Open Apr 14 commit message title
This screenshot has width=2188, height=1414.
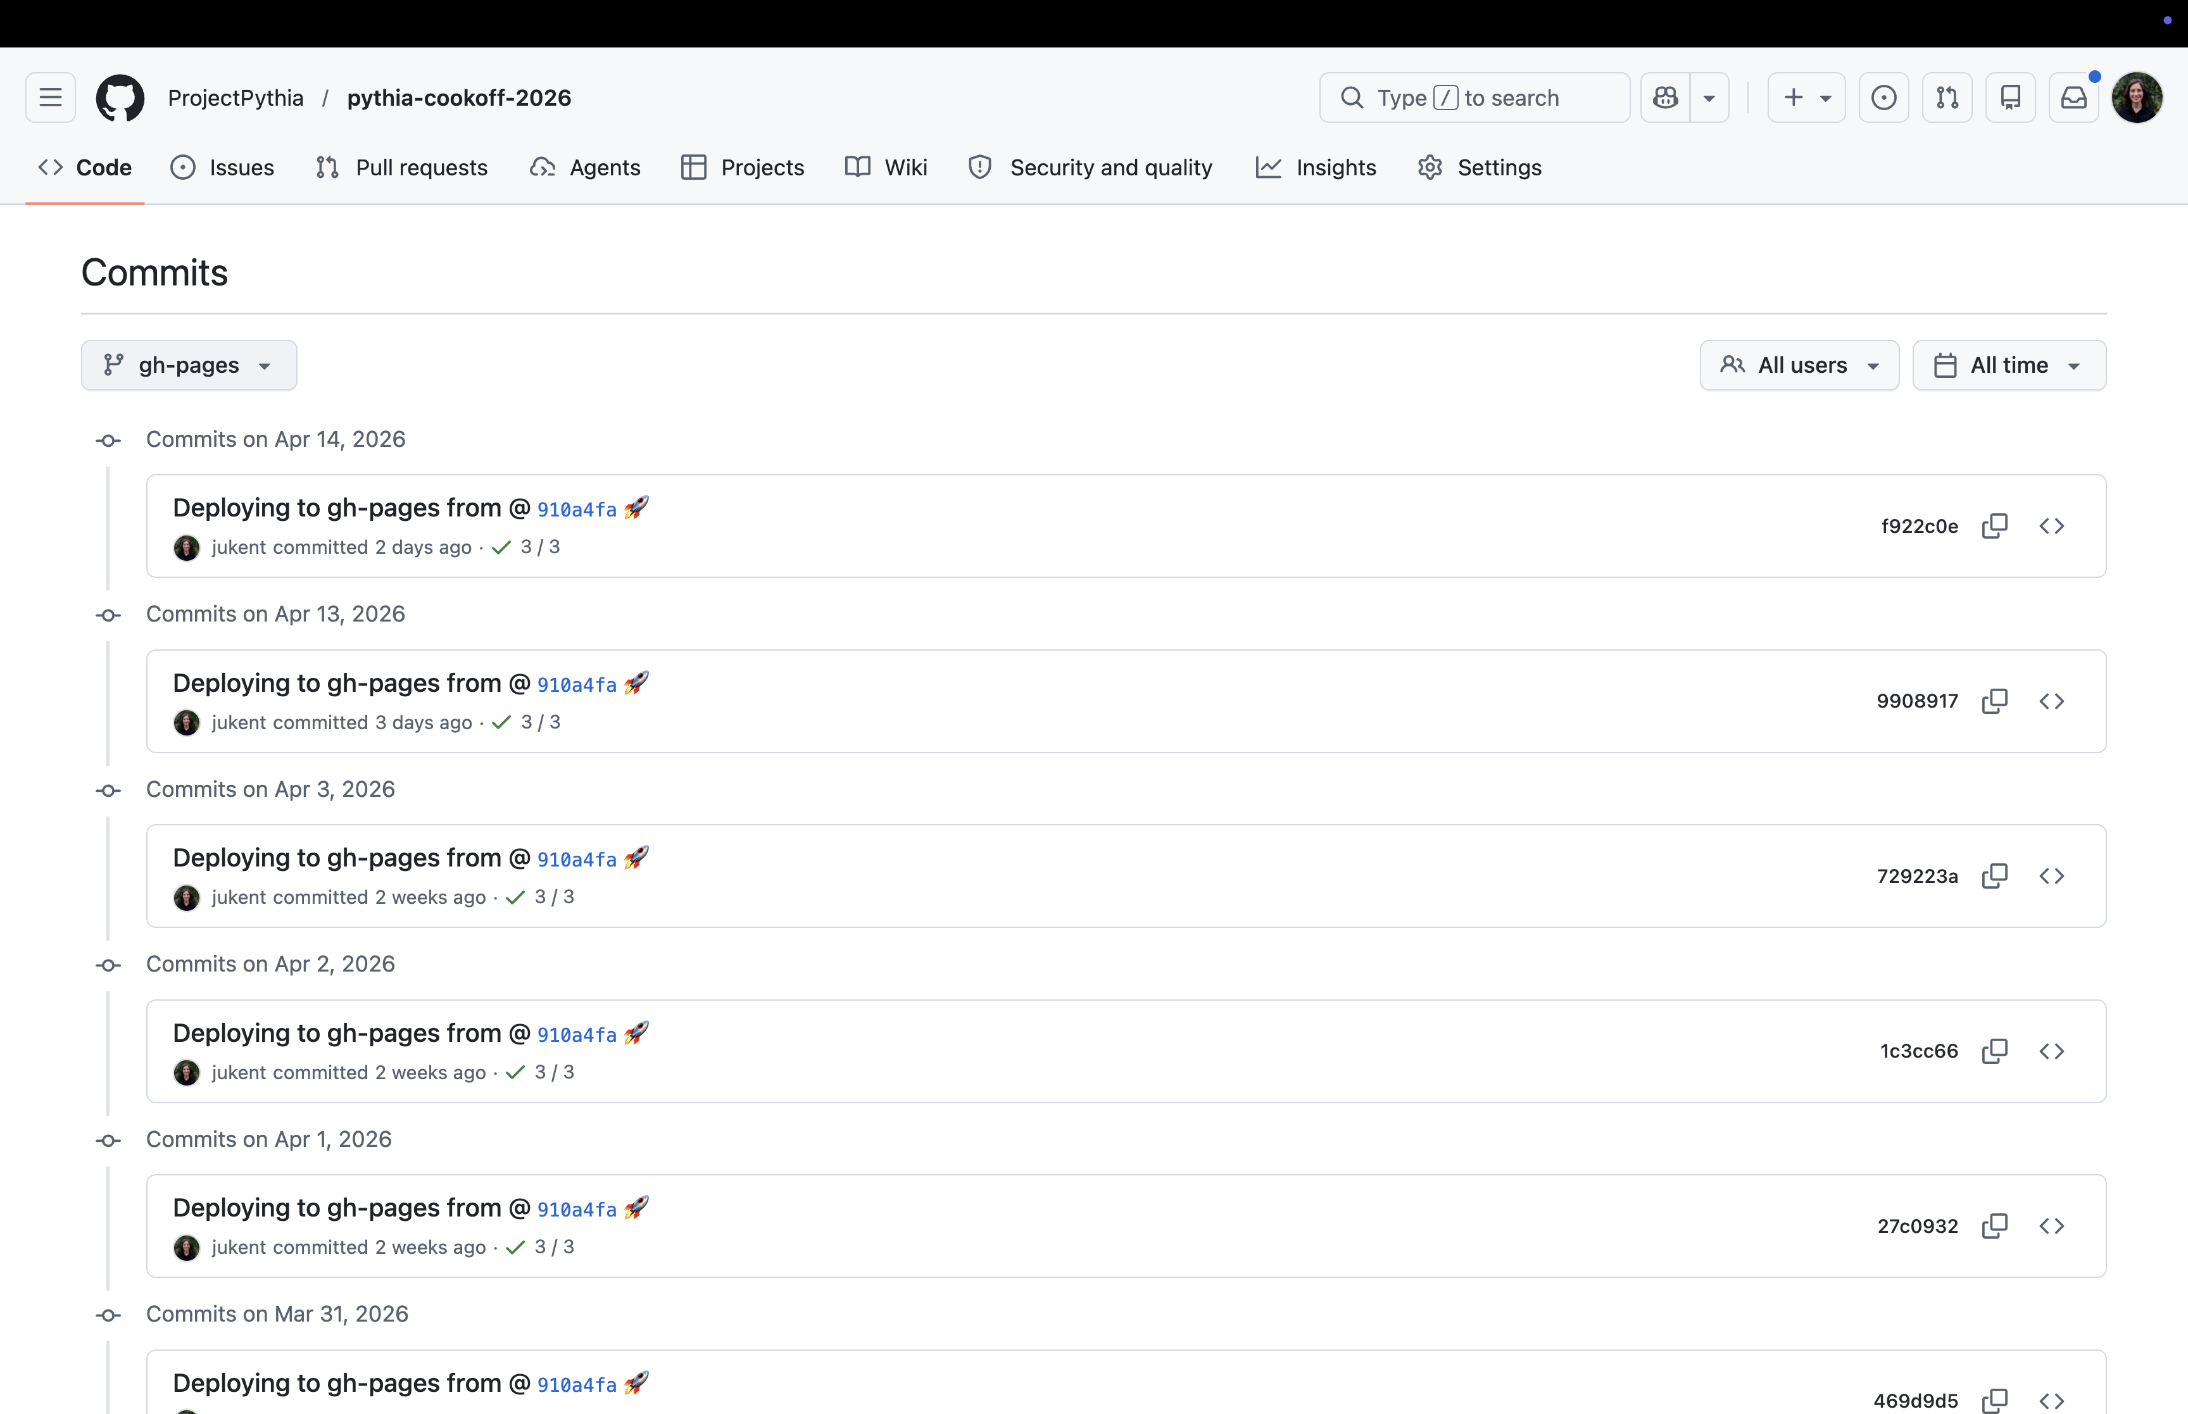[351, 508]
